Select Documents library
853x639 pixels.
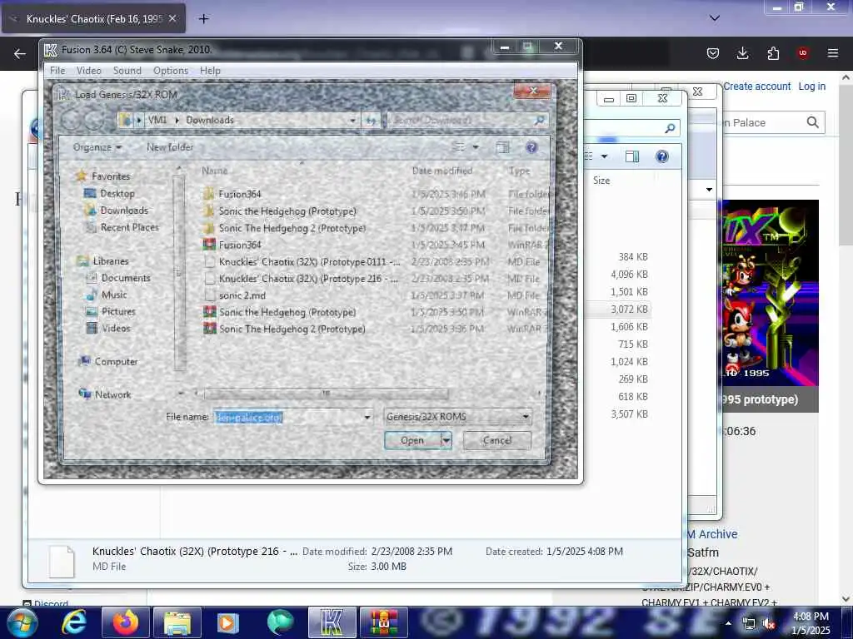[118, 278]
